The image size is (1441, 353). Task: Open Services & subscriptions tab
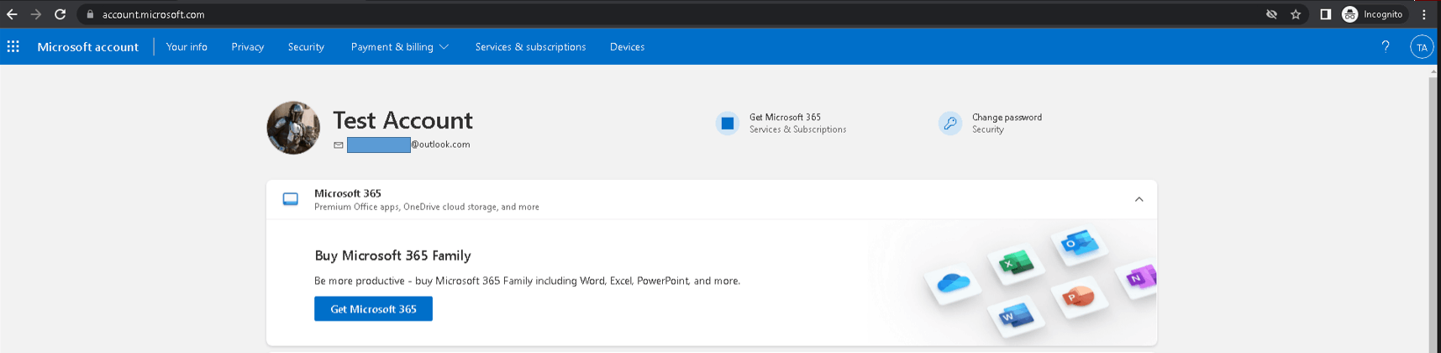(x=530, y=47)
